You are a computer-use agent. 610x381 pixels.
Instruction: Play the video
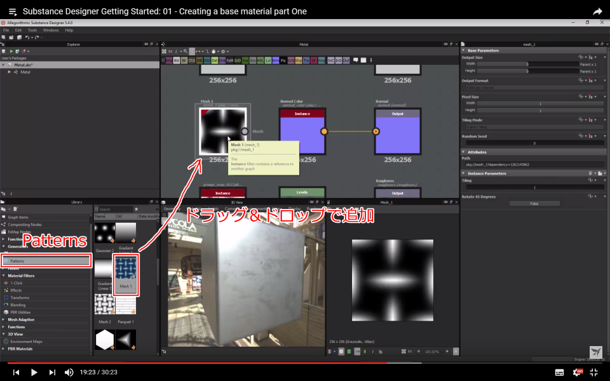[34, 372]
